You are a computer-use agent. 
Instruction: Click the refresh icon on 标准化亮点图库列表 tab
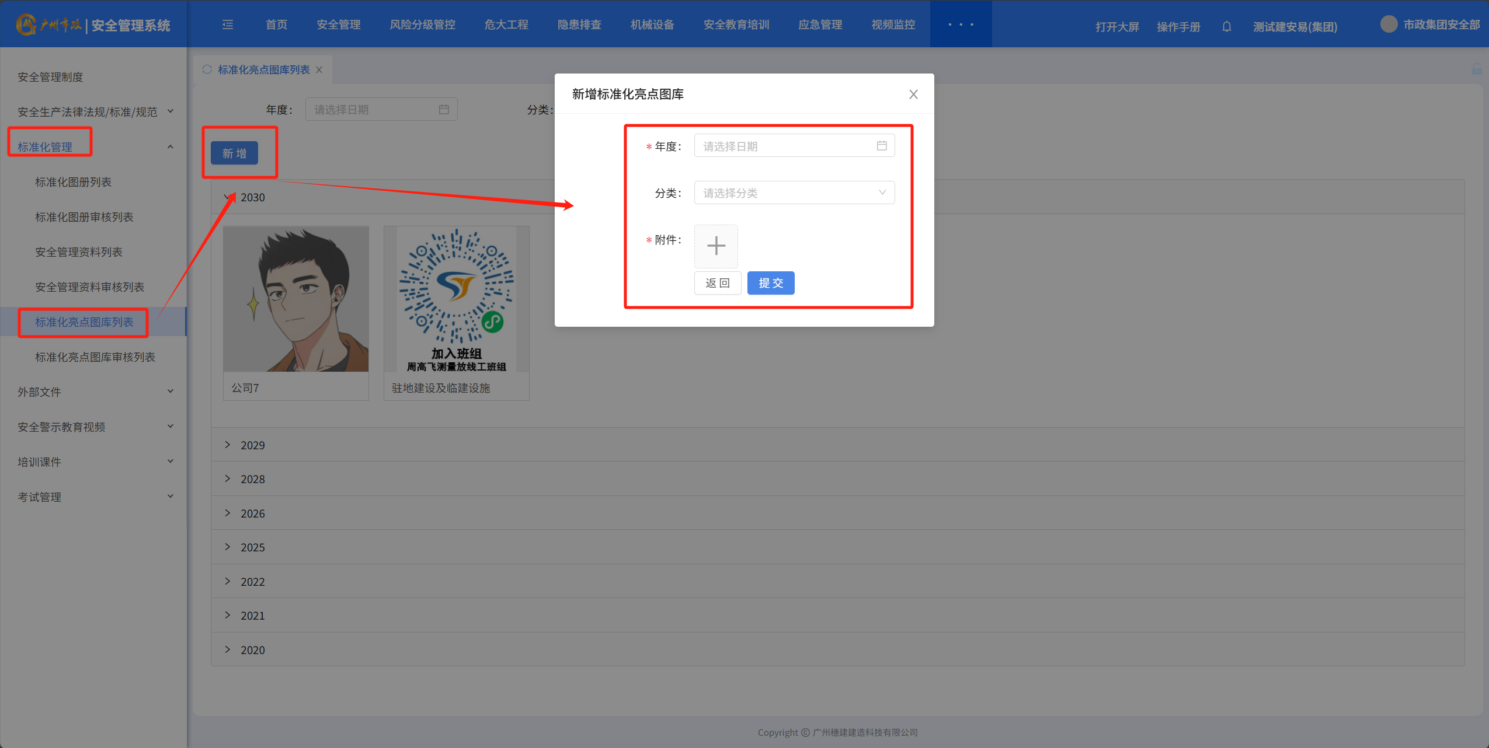point(207,69)
